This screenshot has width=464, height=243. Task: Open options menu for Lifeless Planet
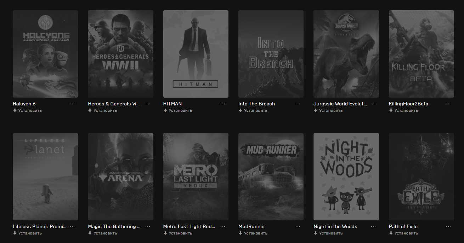(x=72, y=227)
